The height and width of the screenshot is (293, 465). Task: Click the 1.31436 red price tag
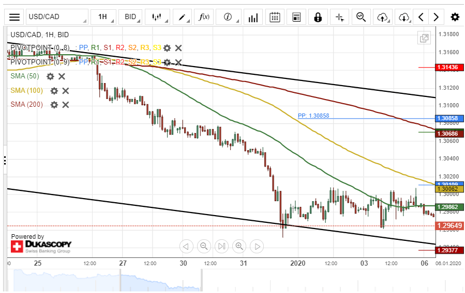click(x=449, y=68)
